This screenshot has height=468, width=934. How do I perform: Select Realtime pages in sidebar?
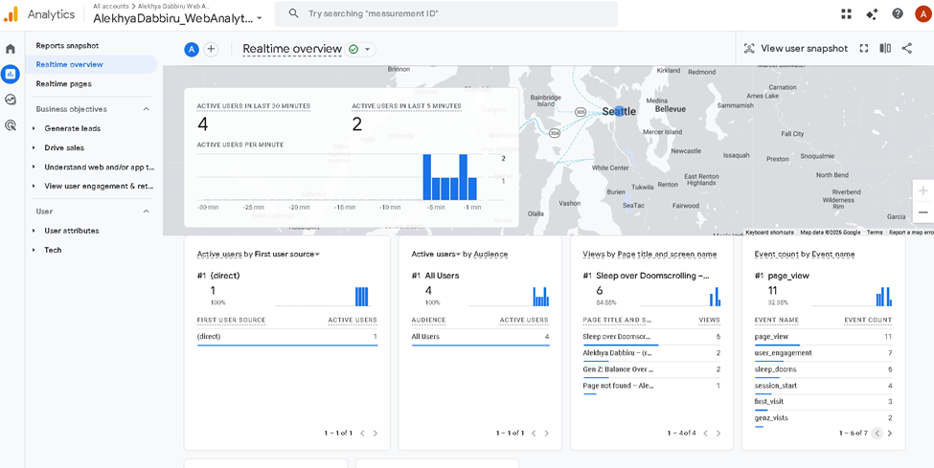point(63,84)
